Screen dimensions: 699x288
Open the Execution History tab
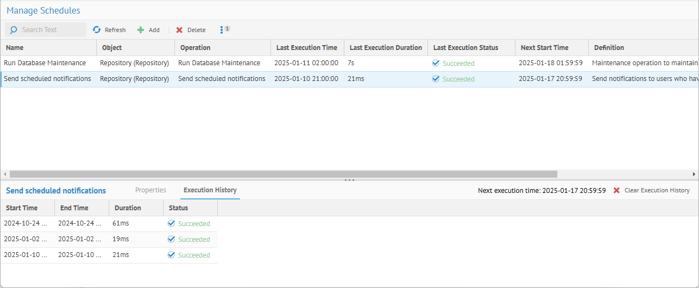click(x=210, y=190)
